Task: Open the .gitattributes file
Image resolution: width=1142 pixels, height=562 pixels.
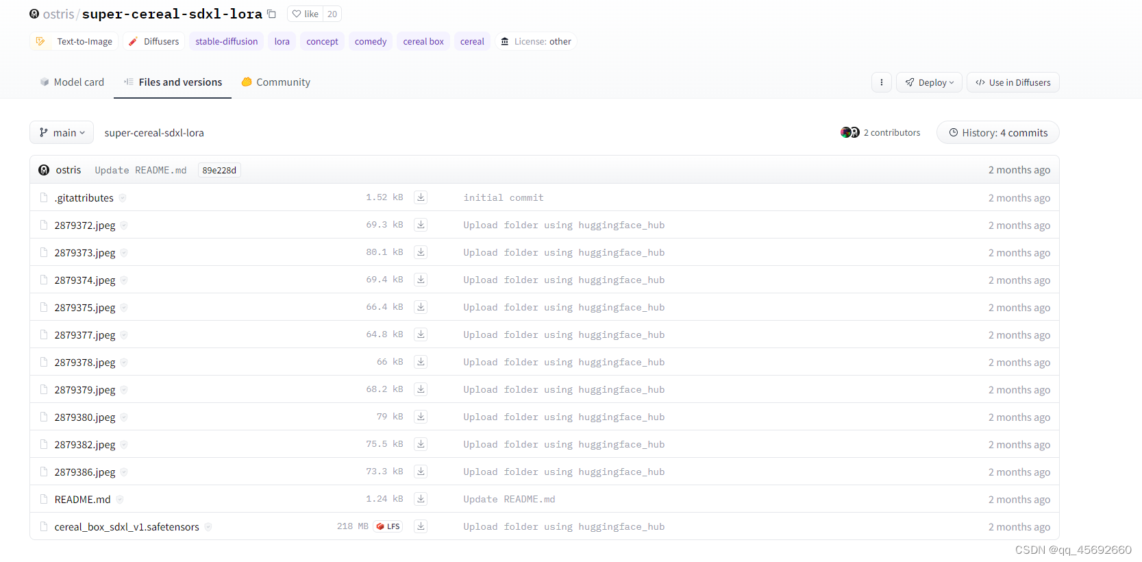Action: pyautogui.click(x=84, y=197)
